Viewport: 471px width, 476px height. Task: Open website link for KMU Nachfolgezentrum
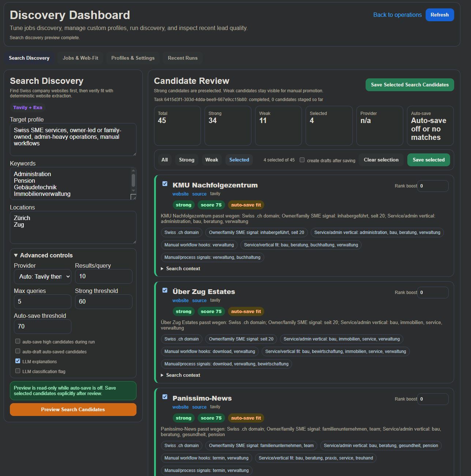tap(180, 194)
